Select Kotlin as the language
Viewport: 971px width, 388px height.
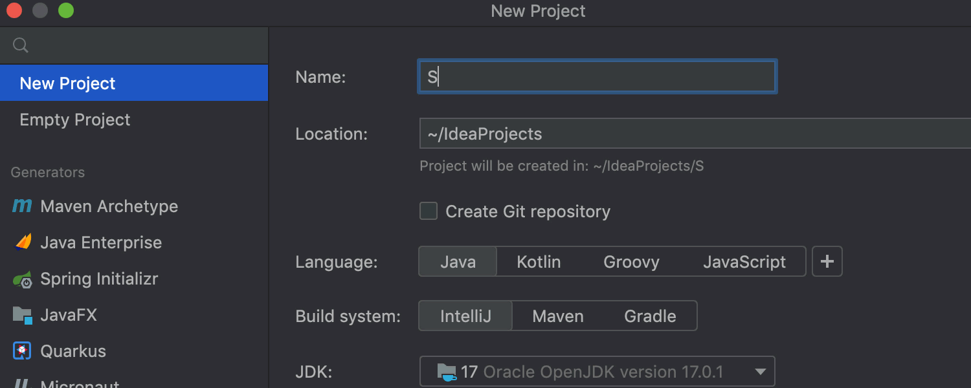tap(539, 262)
